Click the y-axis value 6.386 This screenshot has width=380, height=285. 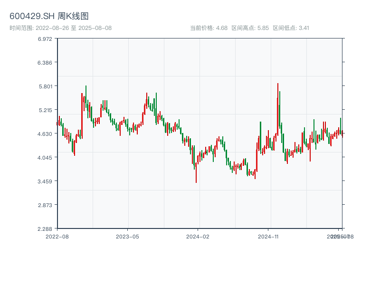pyautogui.click(x=45, y=63)
